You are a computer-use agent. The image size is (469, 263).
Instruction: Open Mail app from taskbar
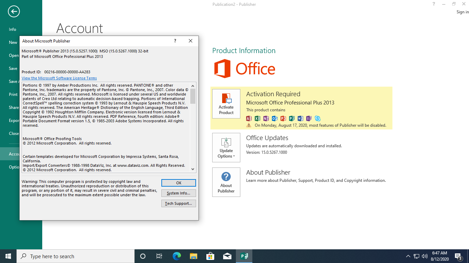[x=227, y=256]
